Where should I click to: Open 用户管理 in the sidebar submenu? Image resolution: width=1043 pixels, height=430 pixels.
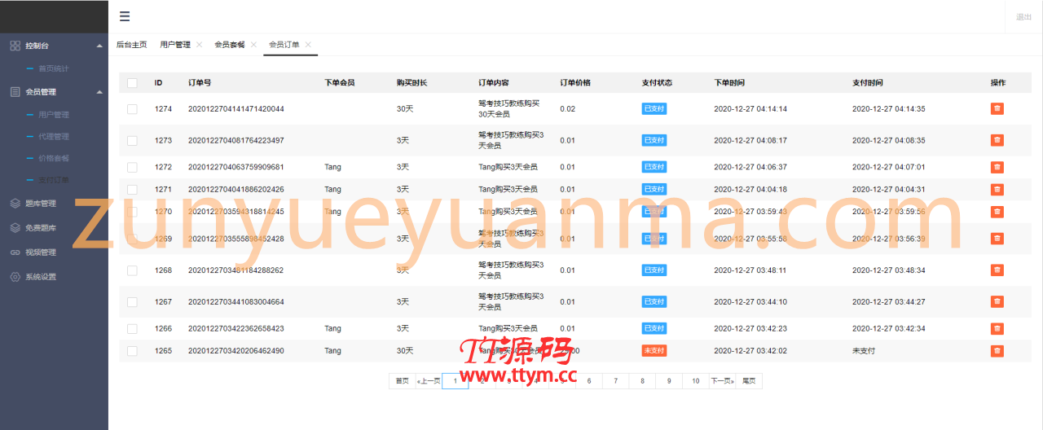point(54,115)
